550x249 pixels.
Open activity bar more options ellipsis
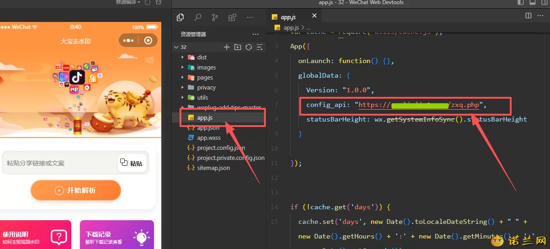click(x=250, y=17)
